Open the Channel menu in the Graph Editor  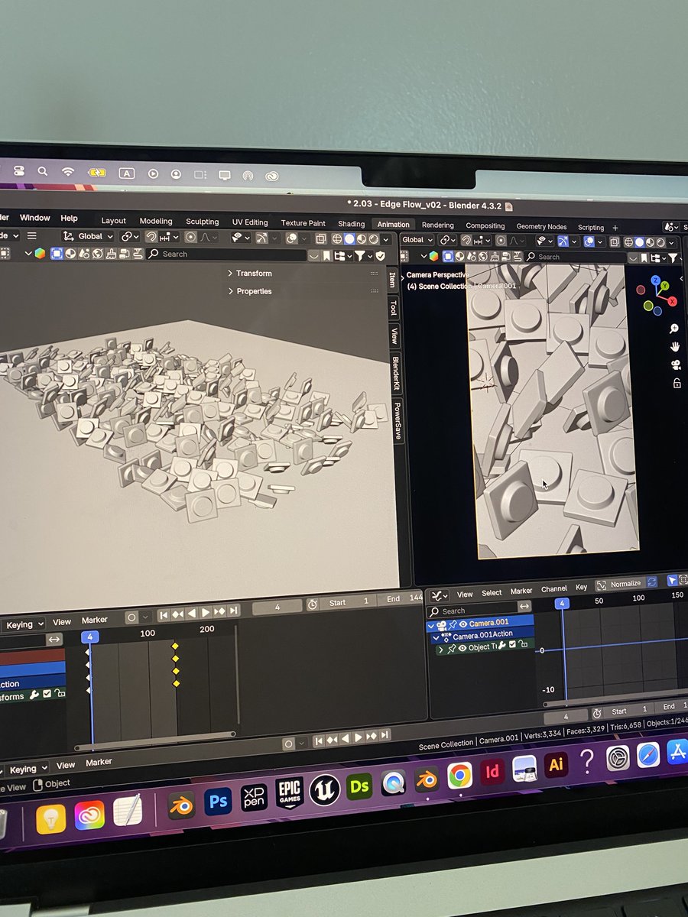(553, 589)
